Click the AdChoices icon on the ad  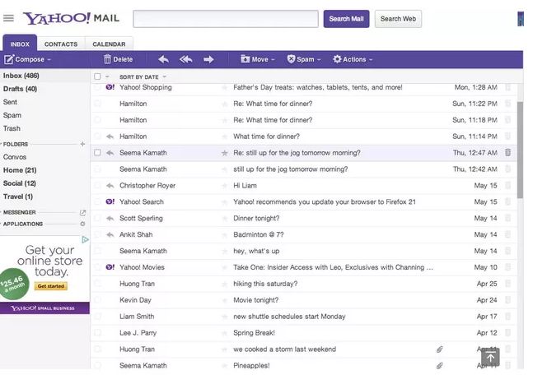click(x=85, y=240)
